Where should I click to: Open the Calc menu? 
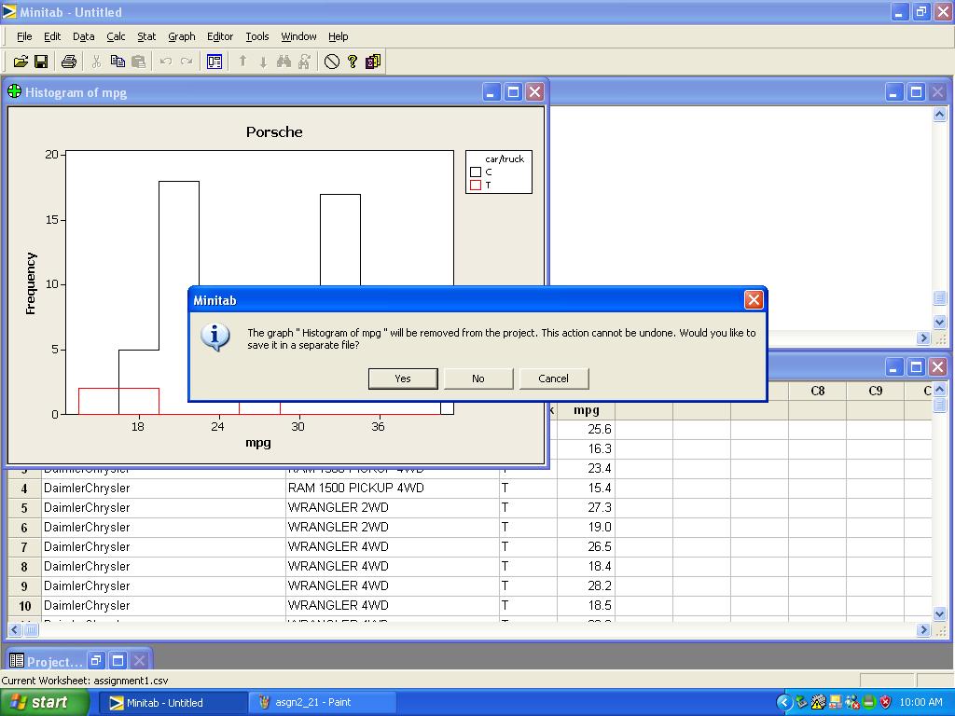tap(116, 36)
